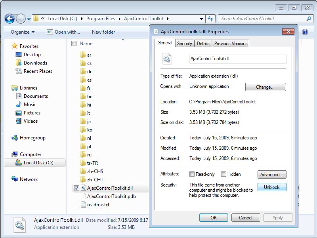
Task: Click the Name column header
Action: pyautogui.click(x=86, y=44)
